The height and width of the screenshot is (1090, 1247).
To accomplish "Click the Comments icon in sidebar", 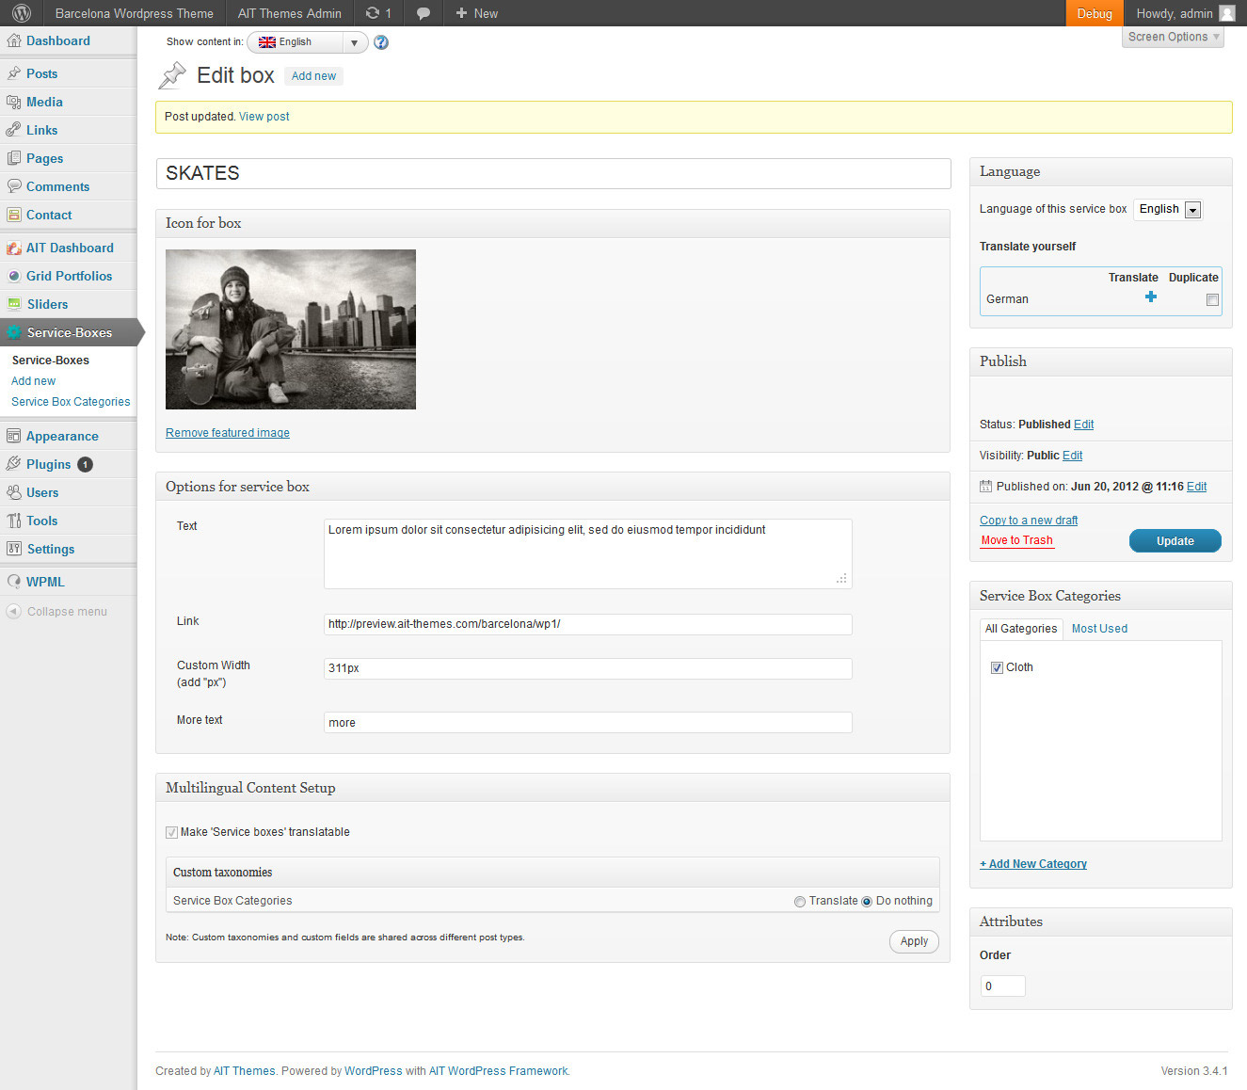I will pyautogui.click(x=13, y=186).
